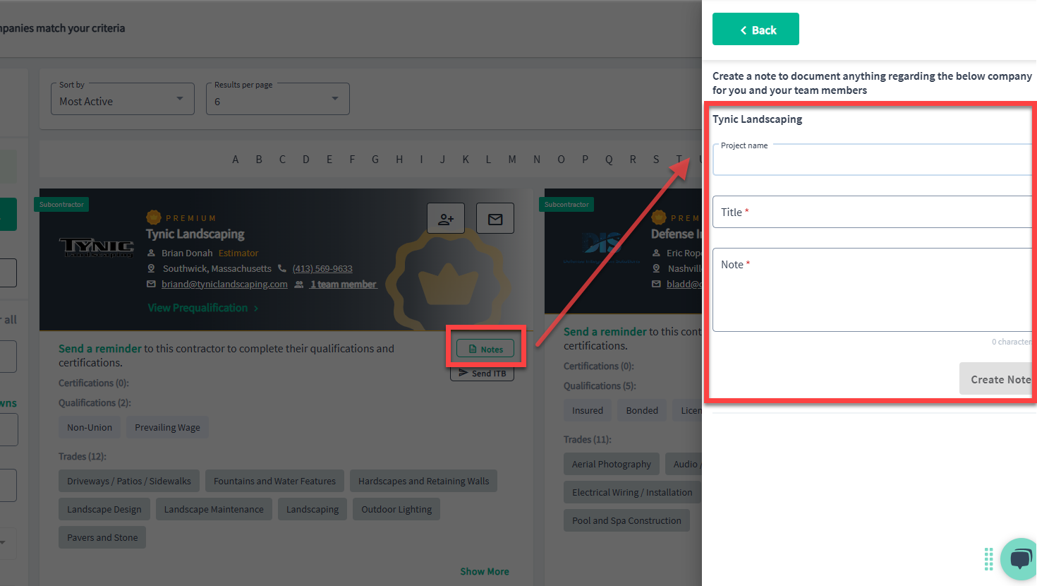Click the Send ITB button
Viewport: 1037px width, 586px height.
[483, 373]
